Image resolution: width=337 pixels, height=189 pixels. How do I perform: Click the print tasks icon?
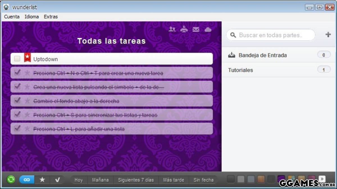184,29
